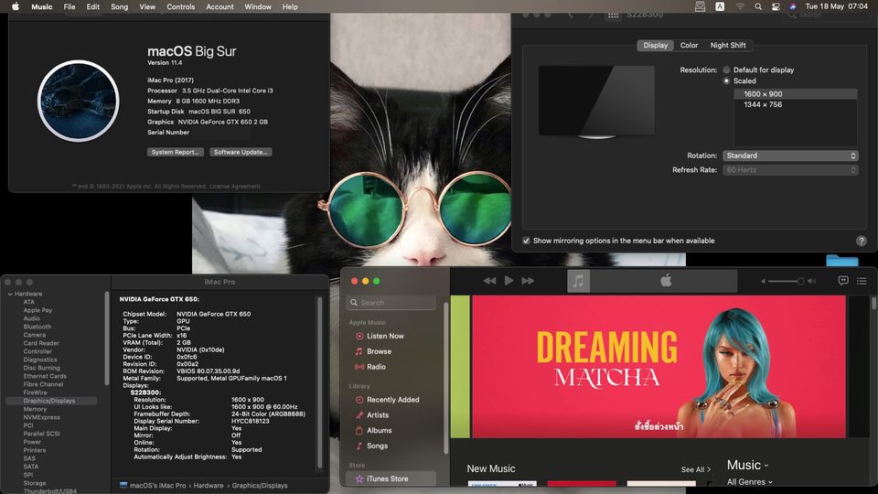Screen dimensions: 878x494
Task: Open Albums in the Music library
Action: [x=379, y=430]
